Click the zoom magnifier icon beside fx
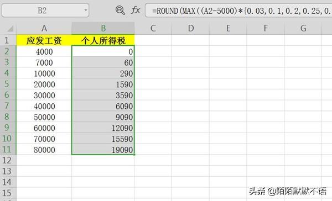Screen dimensions: 332x201 pos(120,10)
